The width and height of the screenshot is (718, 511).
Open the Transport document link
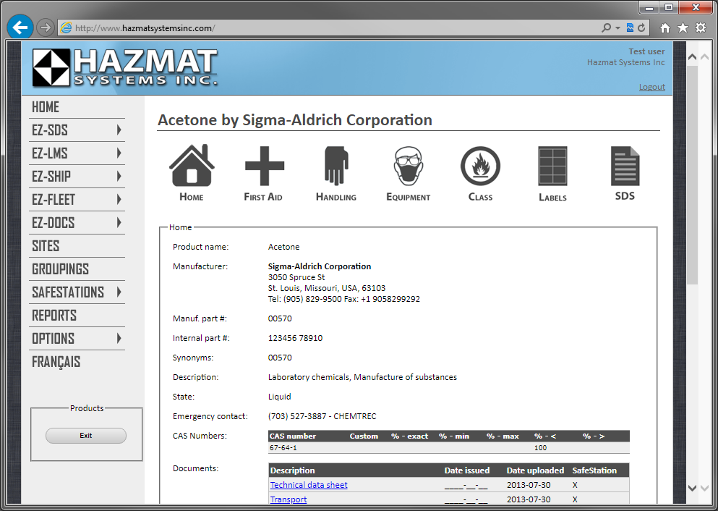coord(288,499)
